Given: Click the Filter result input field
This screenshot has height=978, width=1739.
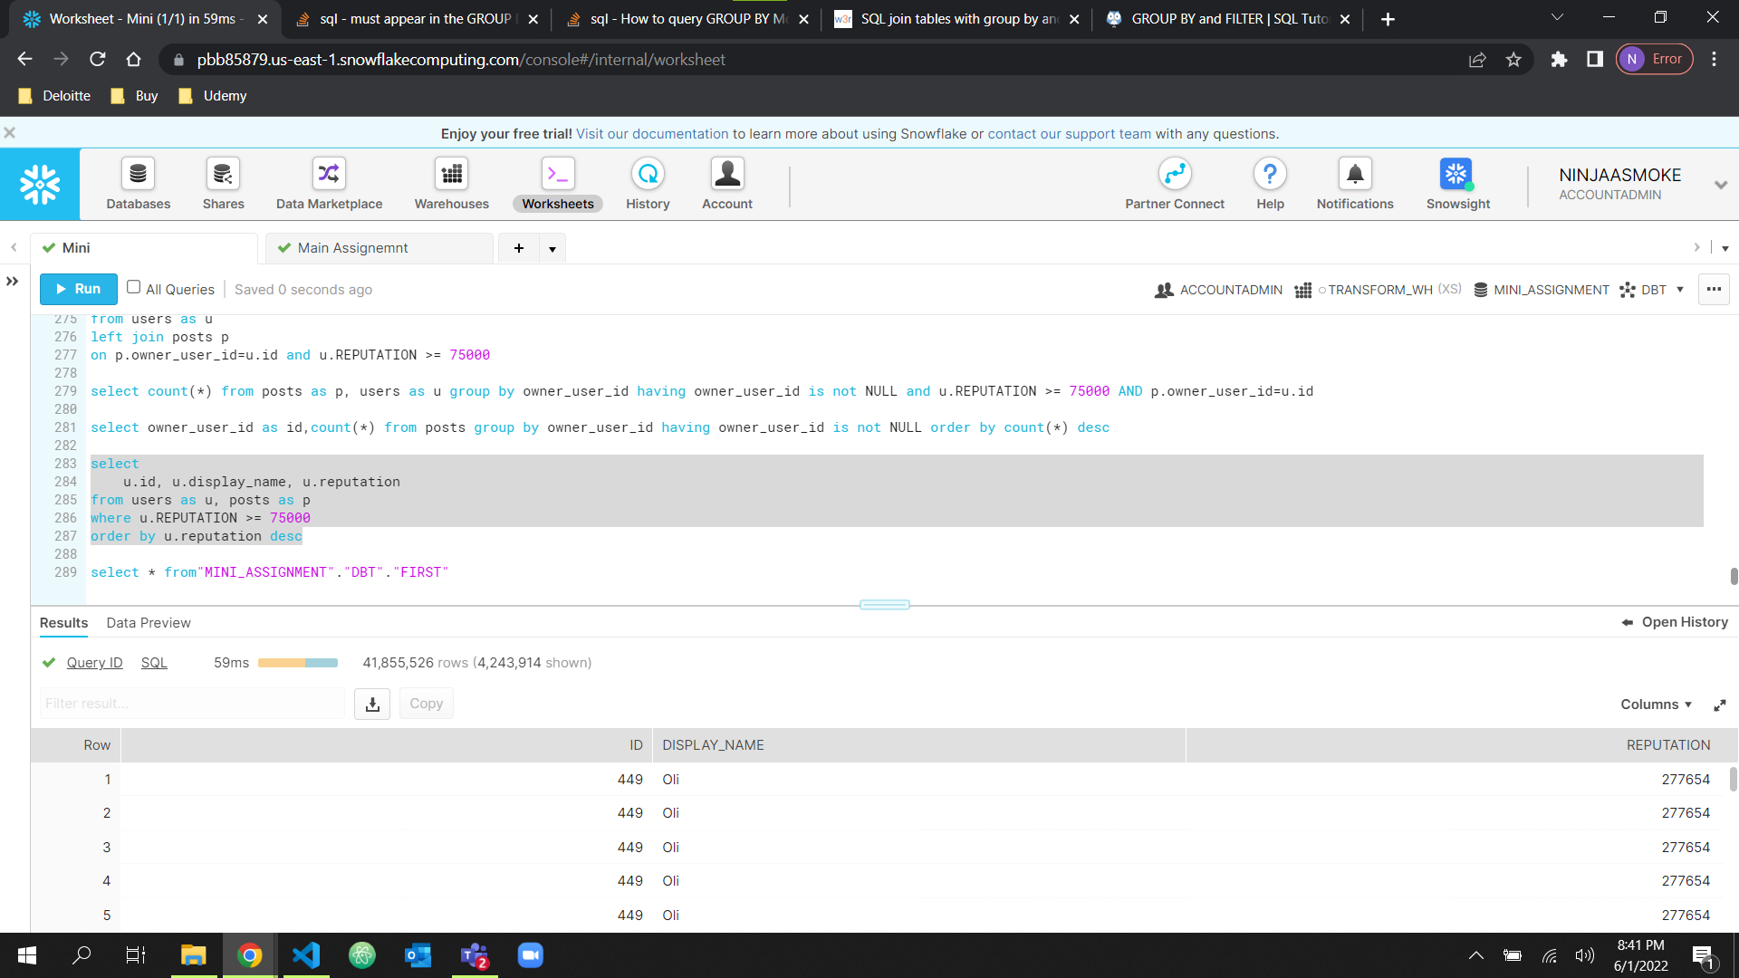Looking at the screenshot, I should coord(191,704).
